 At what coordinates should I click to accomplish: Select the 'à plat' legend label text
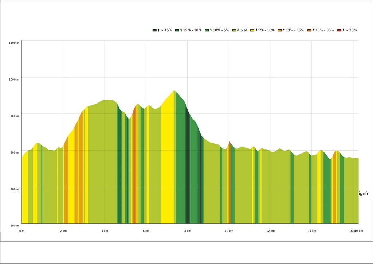242,30
